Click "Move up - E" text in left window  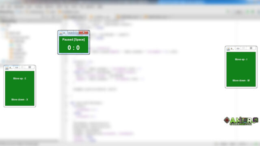19,78
